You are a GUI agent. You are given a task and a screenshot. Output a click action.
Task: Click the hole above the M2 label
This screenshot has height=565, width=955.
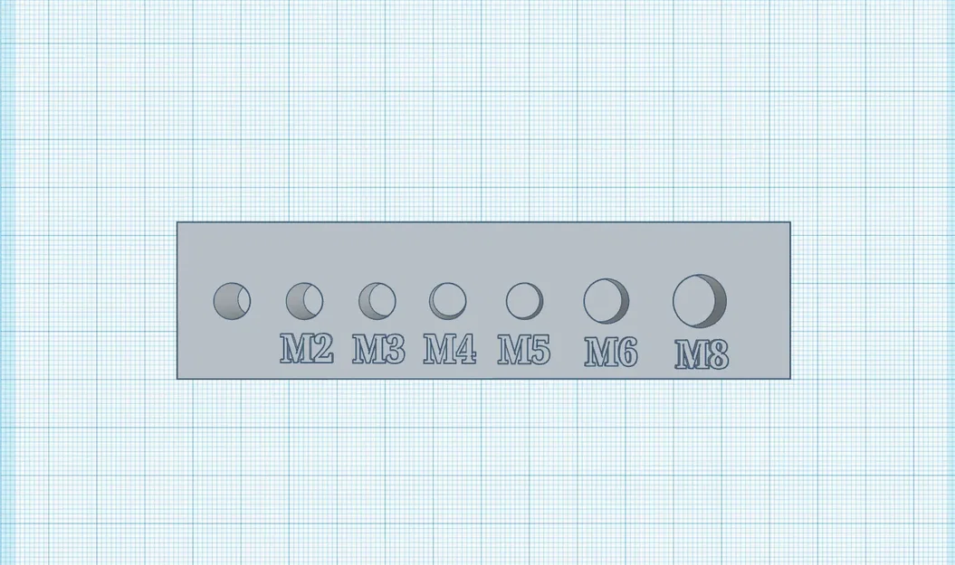coord(304,301)
